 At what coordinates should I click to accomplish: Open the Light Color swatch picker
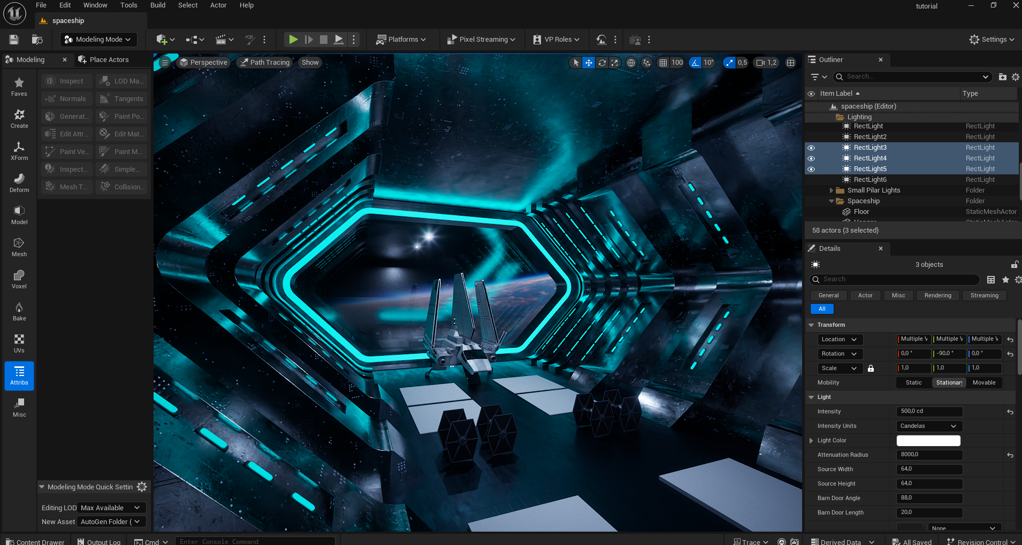[928, 441]
